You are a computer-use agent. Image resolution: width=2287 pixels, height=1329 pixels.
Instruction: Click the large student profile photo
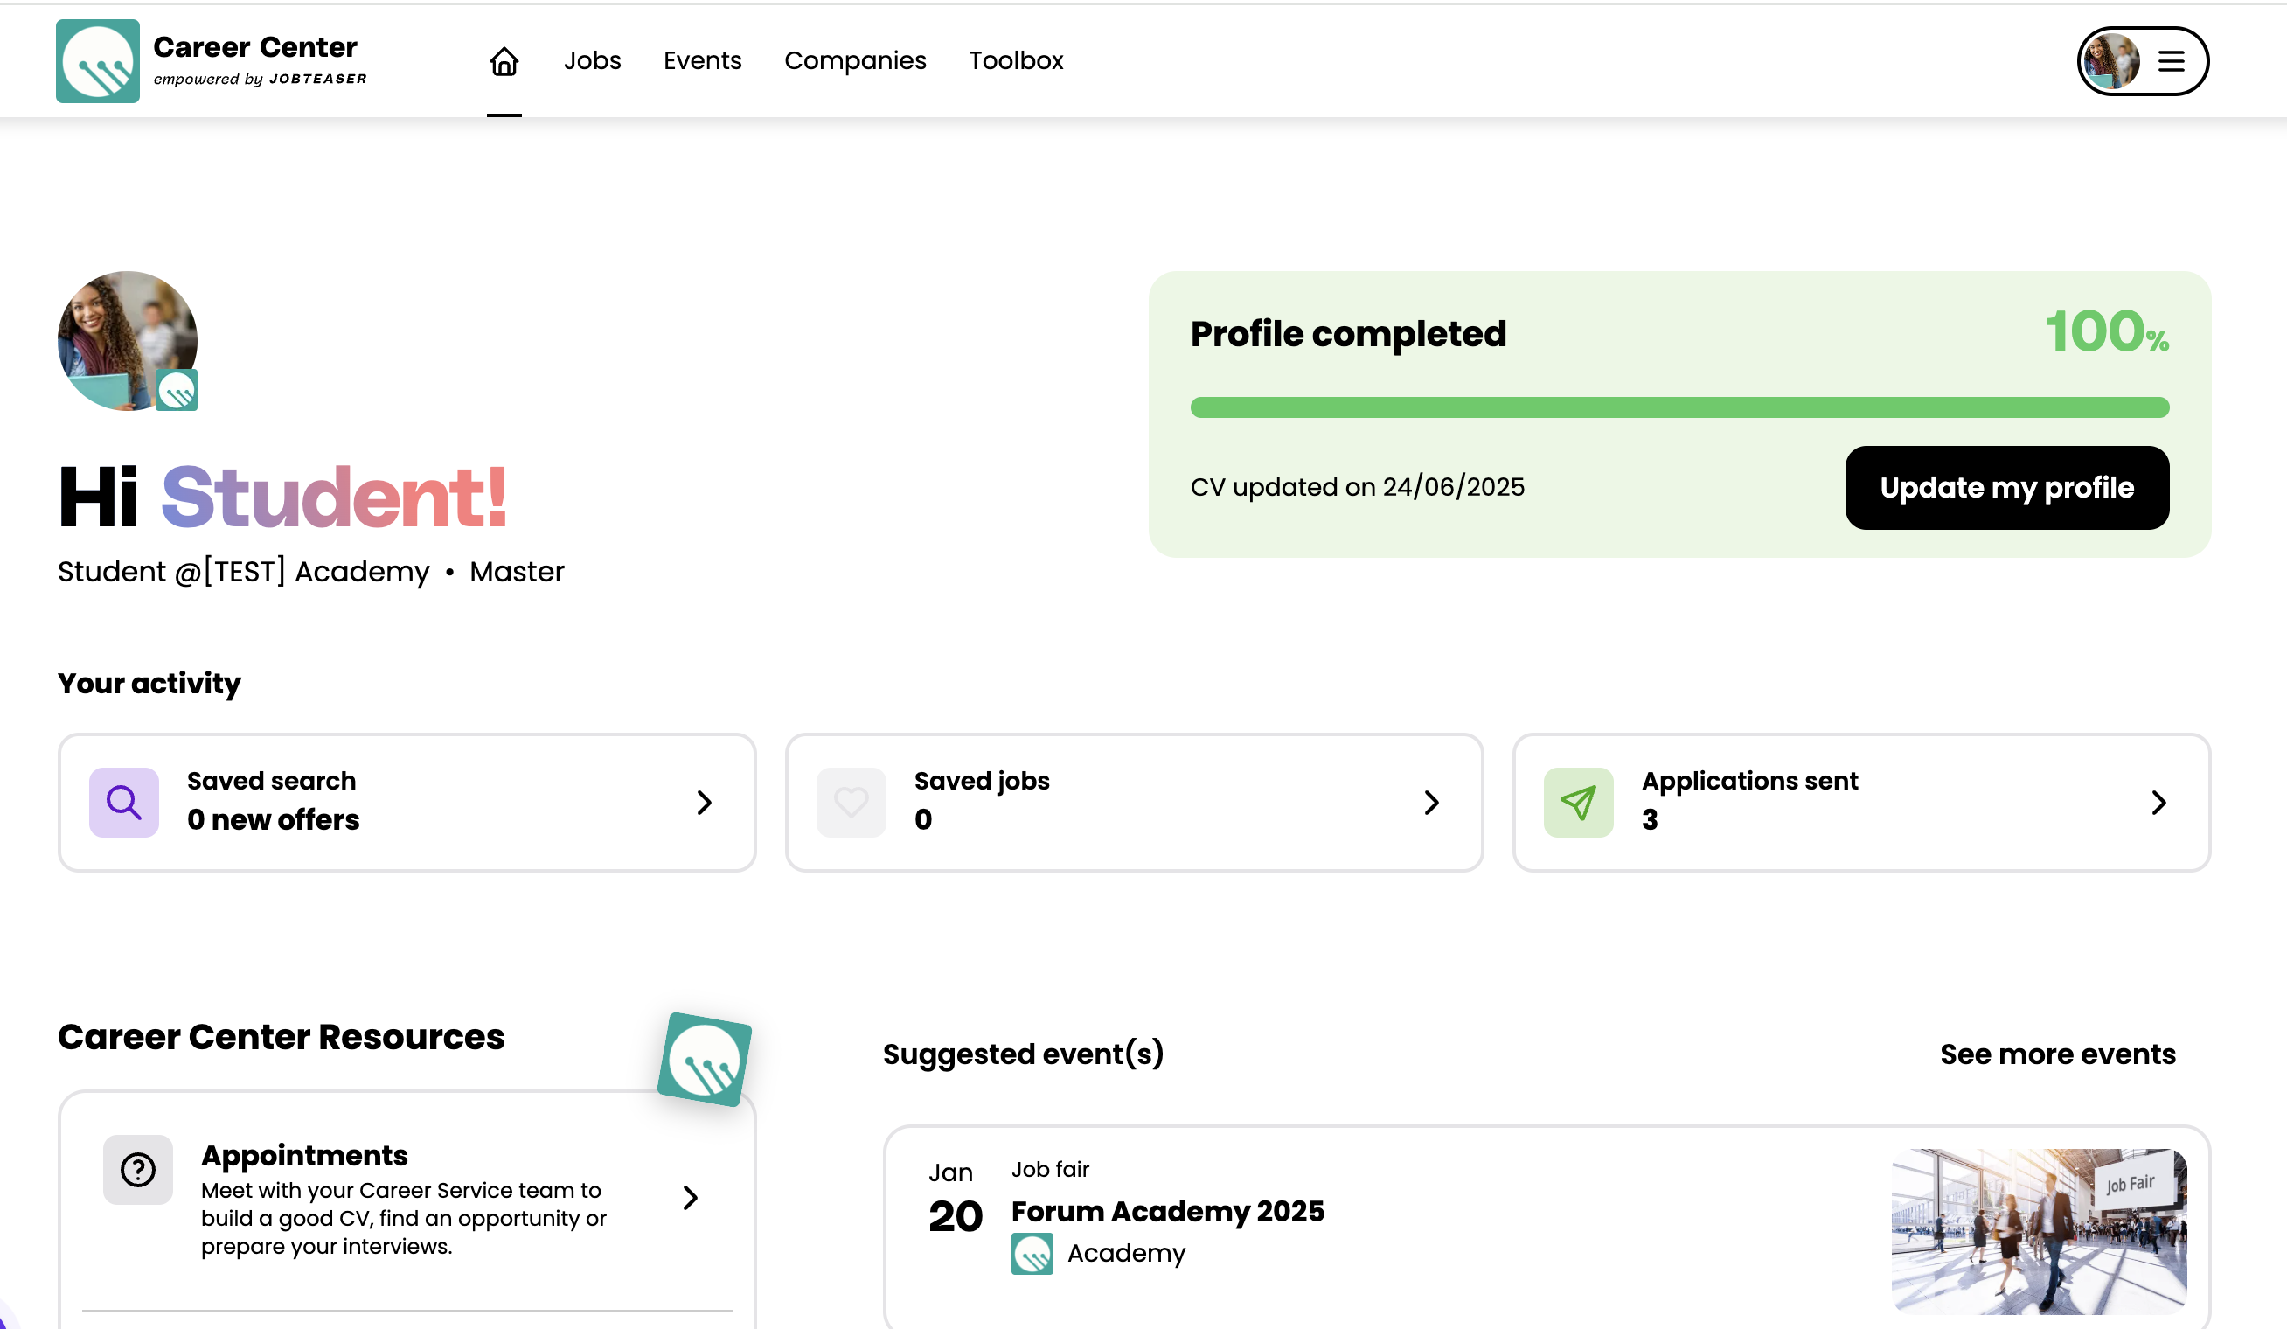pos(127,340)
